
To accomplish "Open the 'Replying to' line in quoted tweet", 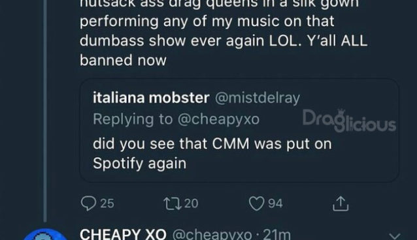I will (x=176, y=119).
